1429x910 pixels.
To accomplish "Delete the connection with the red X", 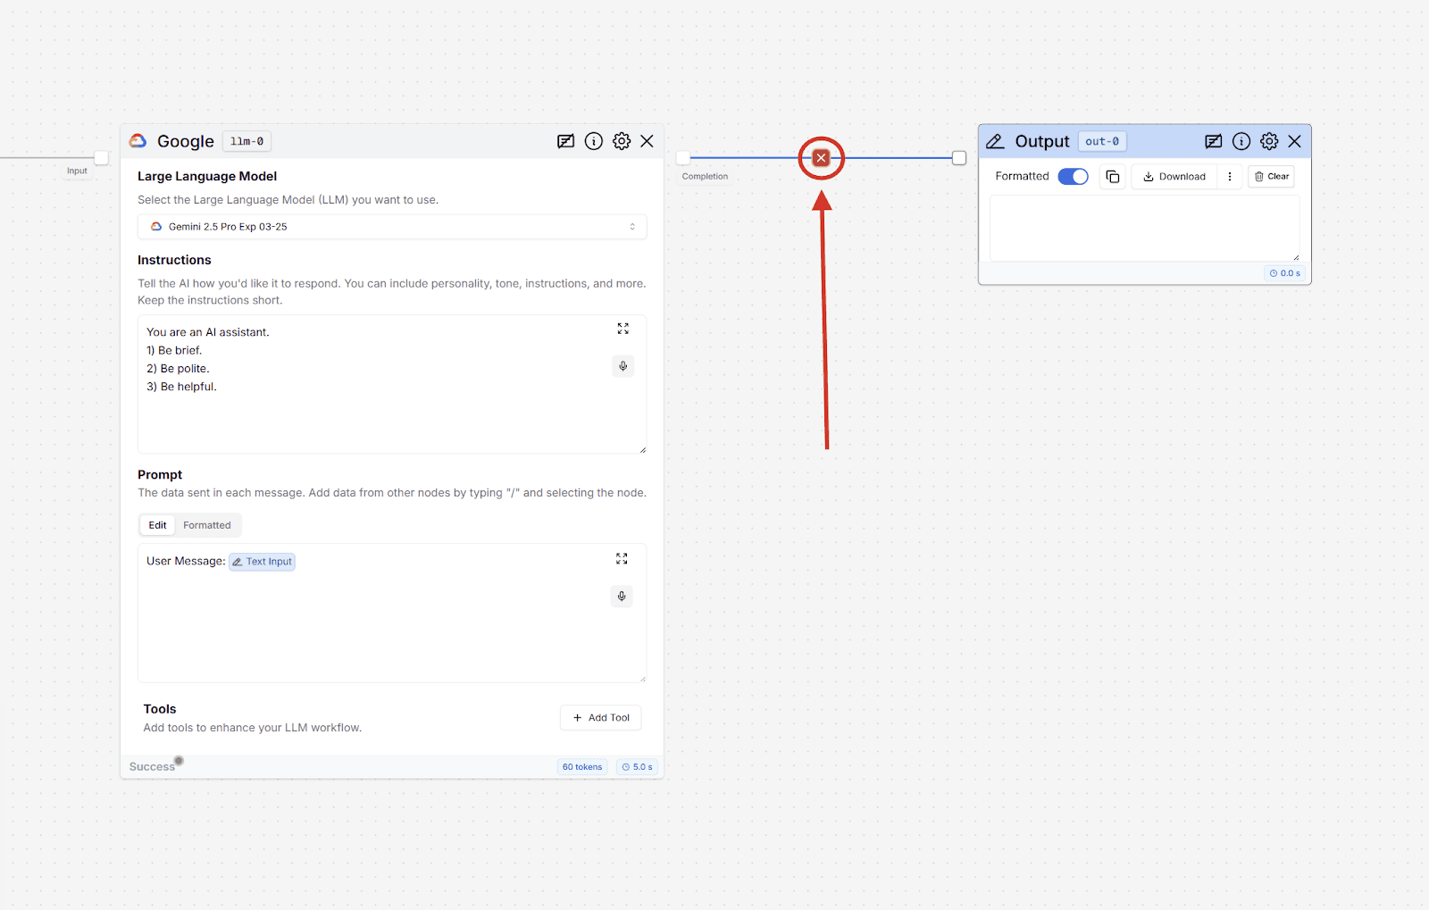I will coord(821,158).
